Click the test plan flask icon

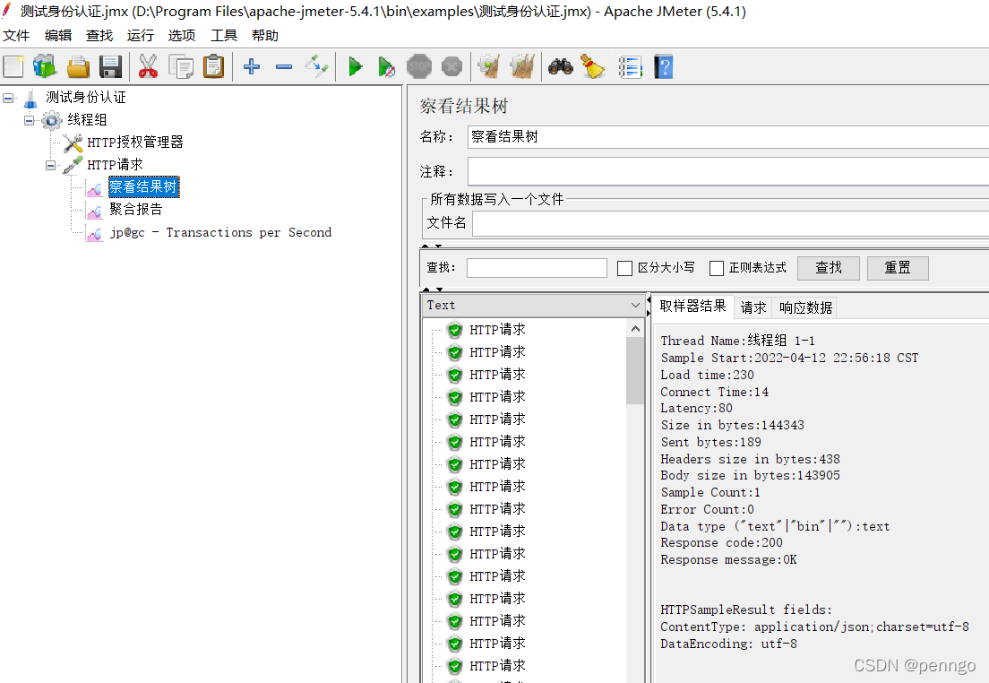pos(30,98)
